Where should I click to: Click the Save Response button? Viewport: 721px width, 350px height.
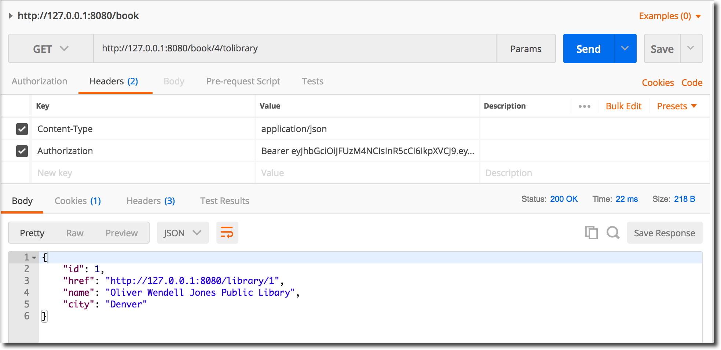(x=665, y=233)
